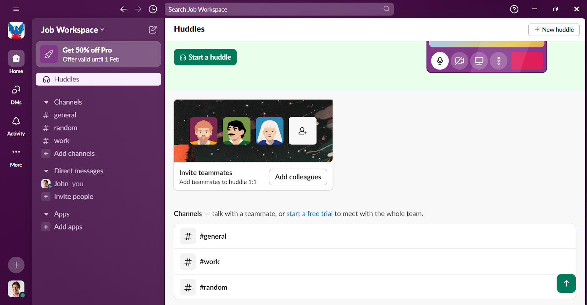Click the plus icon beside Invite people
587x305 pixels.
click(46, 197)
